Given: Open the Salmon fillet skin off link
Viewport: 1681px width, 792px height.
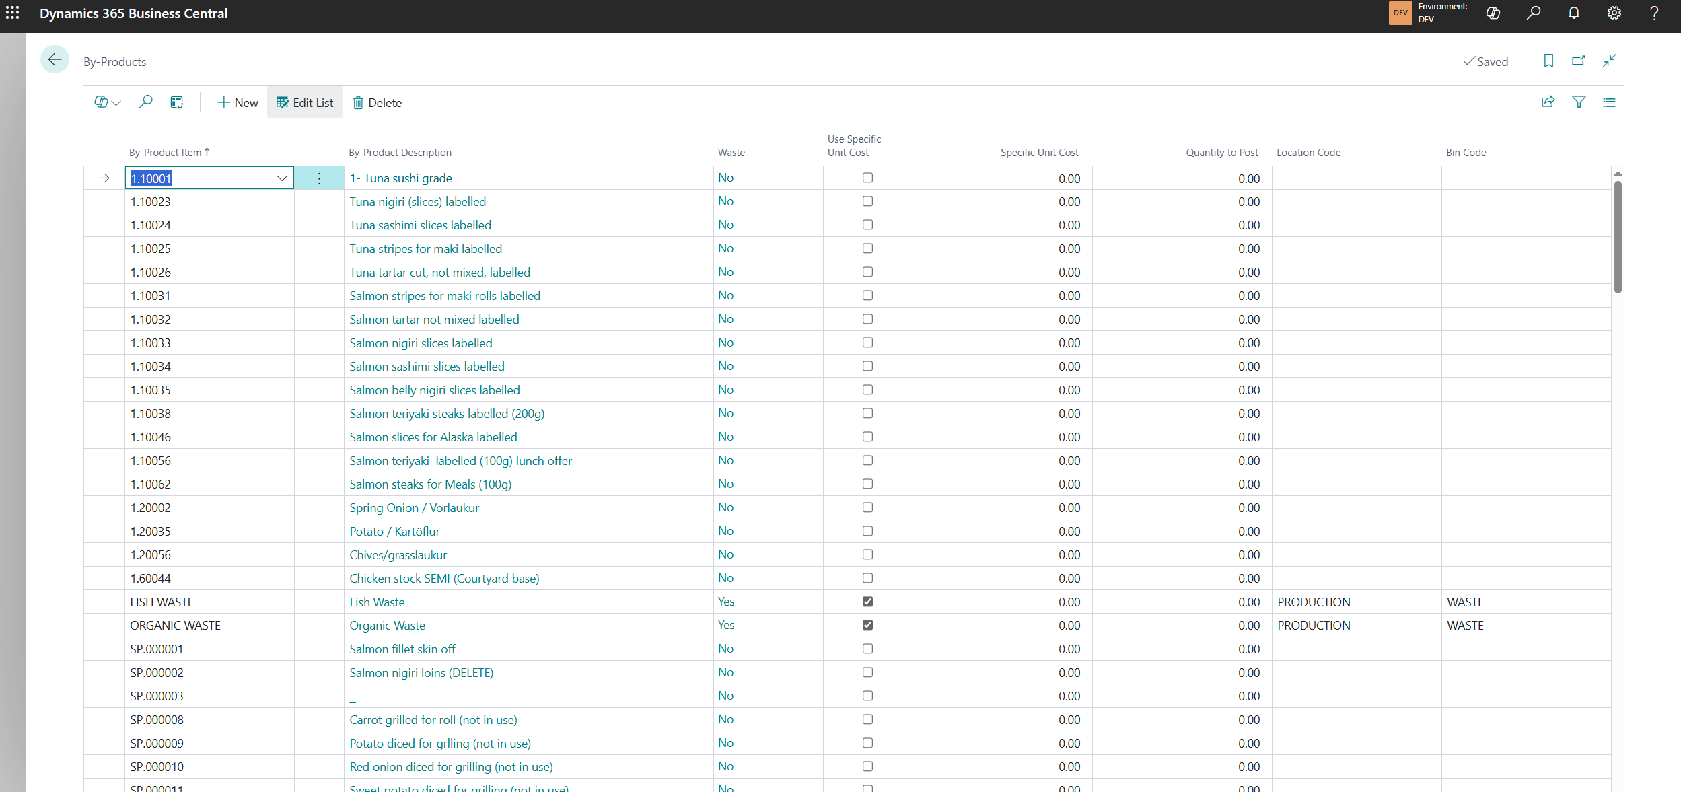Looking at the screenshot, I should (x=402, y=649).
